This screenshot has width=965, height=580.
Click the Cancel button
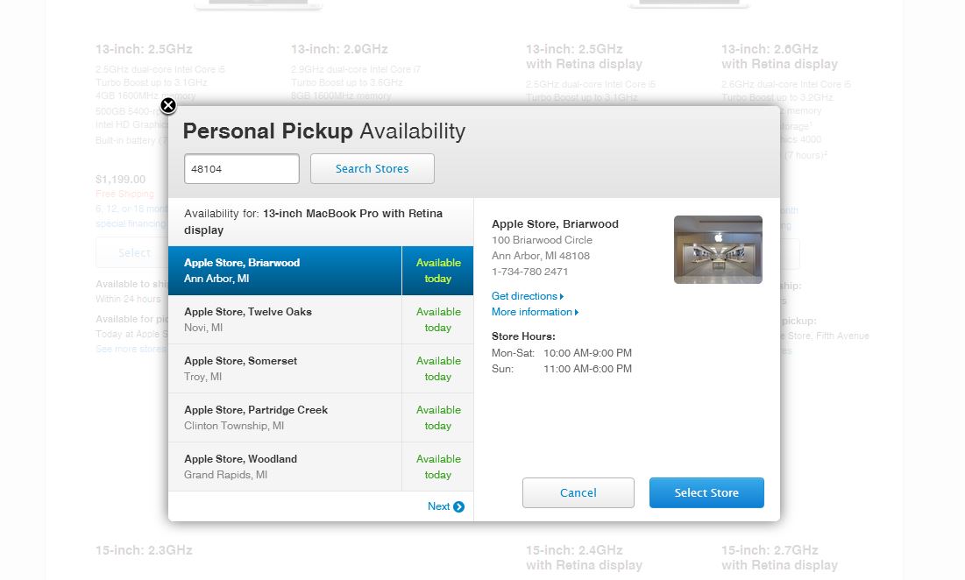578,492
